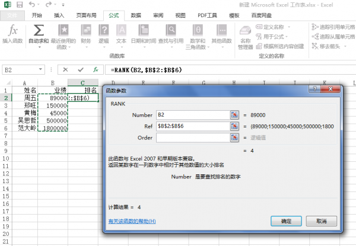Expand the Name Box dropdown arrow
Image resolution: width=356 pixels, height=246 pixels.
click(x=40, y=69)
